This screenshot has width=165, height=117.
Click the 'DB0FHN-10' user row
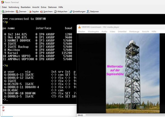pyautogui.click(x=39, y=93)
